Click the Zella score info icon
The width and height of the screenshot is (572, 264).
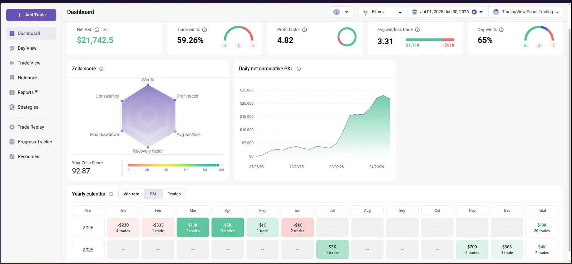click(x=102, y=69)
